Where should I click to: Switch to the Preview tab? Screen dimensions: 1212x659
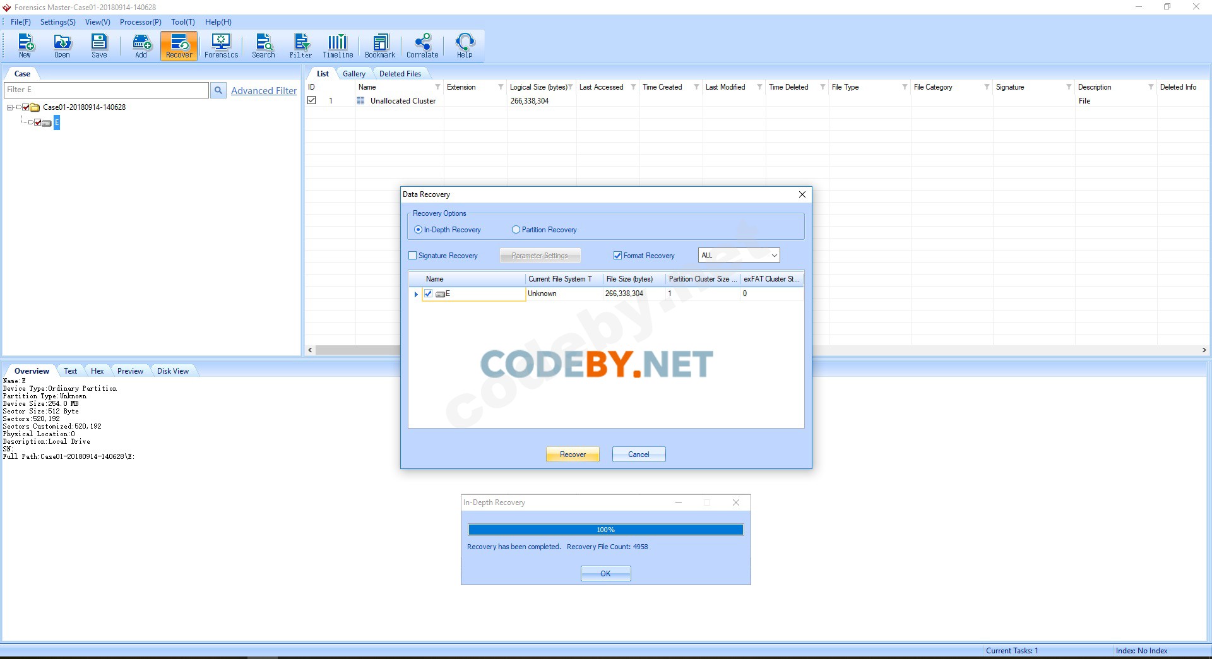coord(130,371)
